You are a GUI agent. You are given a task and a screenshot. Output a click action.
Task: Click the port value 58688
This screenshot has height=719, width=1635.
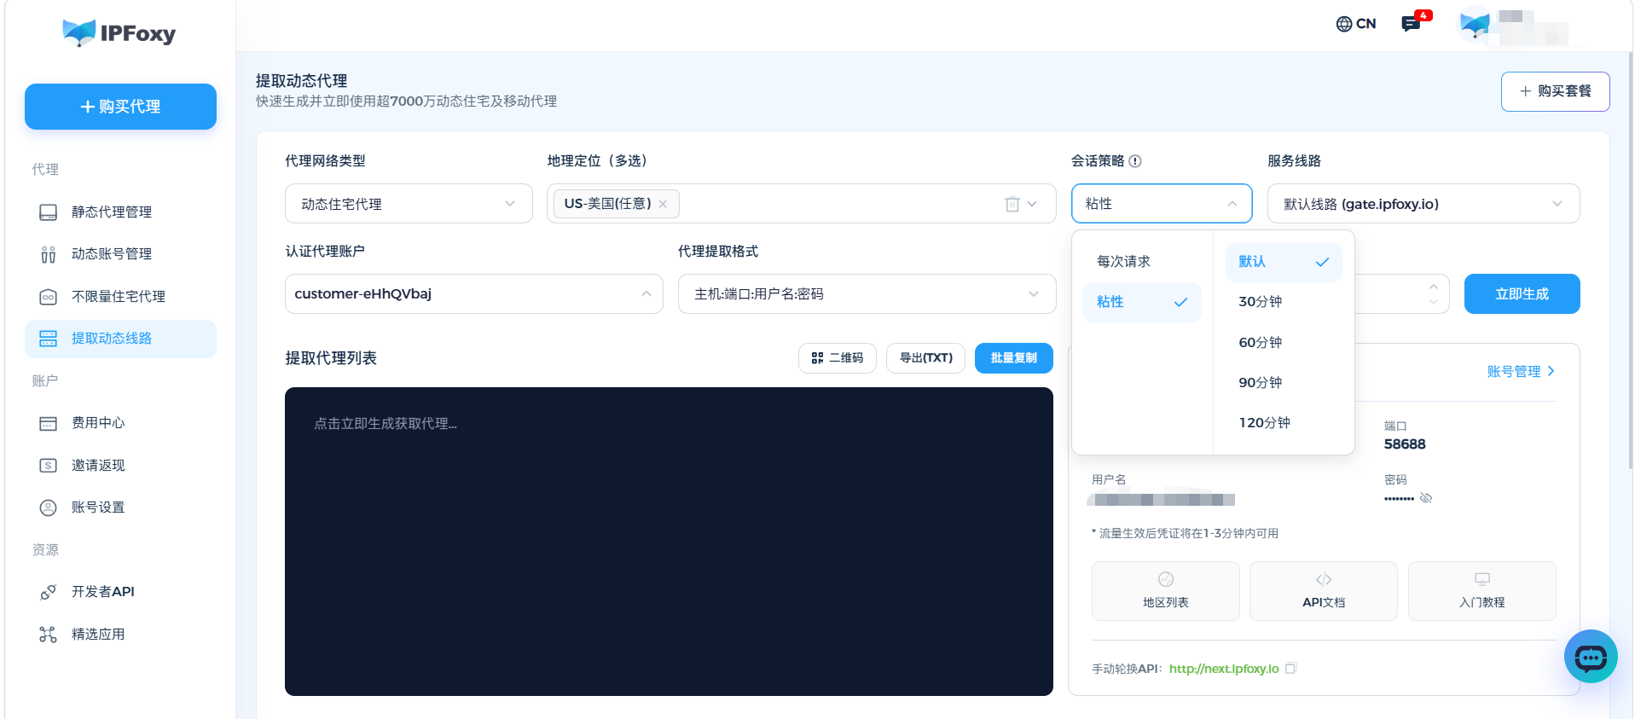1405,444
